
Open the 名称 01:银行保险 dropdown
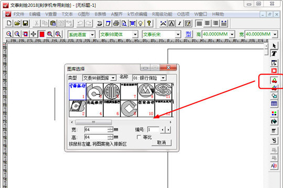click(x=163, y=78)
